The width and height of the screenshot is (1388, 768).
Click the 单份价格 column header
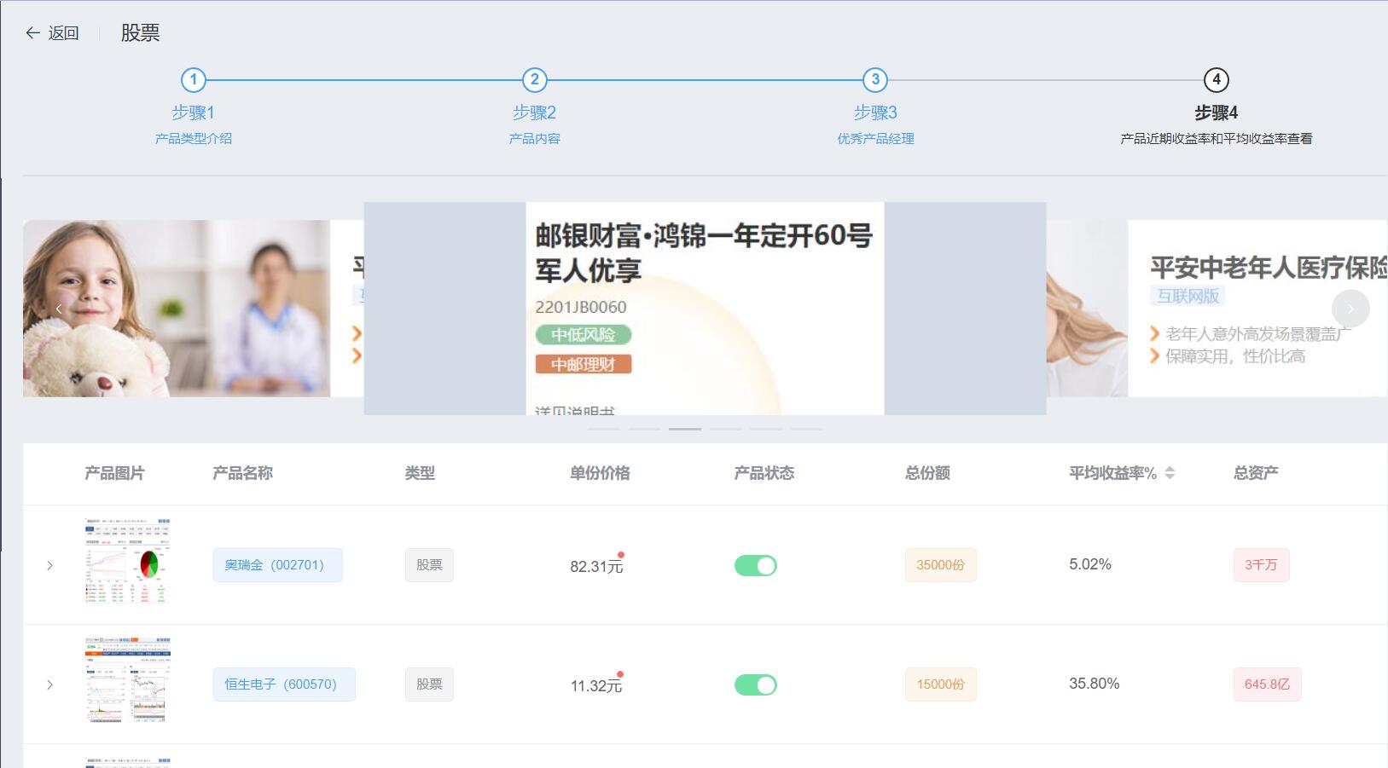click(600, 473)
